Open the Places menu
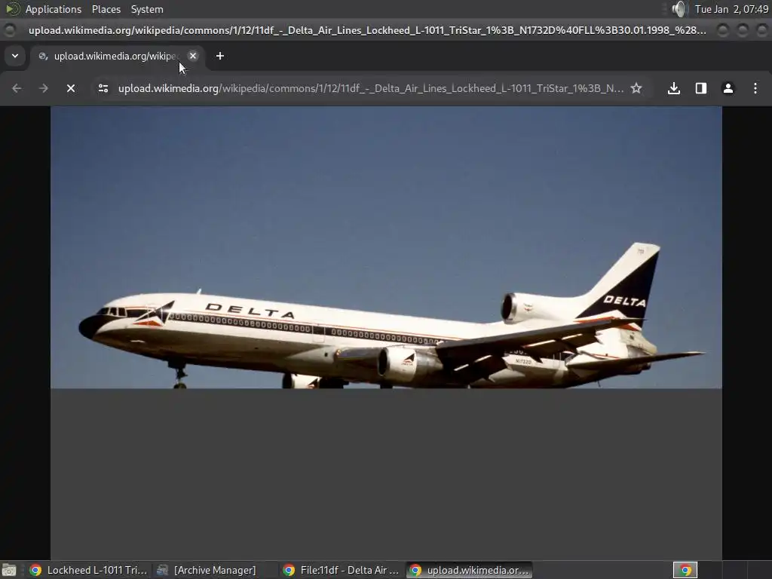The image size is (772, 579). pos(106,9)
